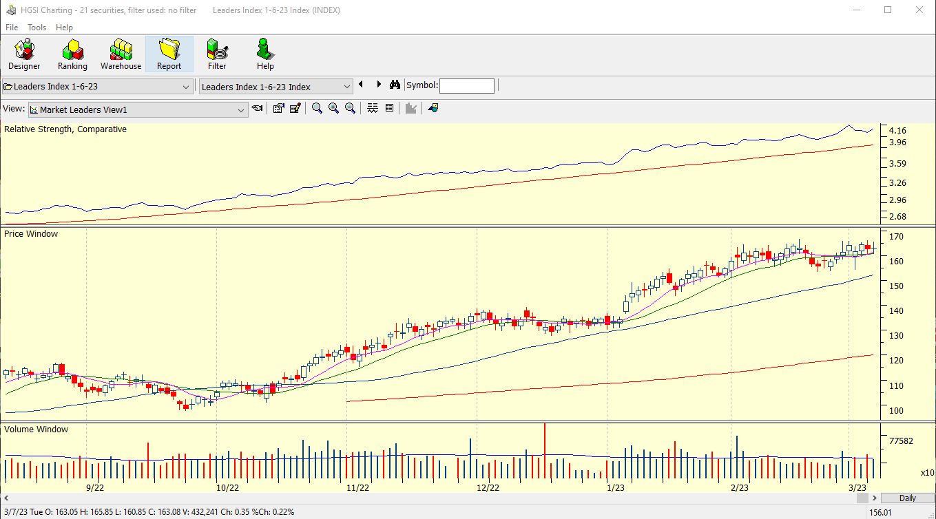Screen dimensions: 936x519
Task: Click the status bar quote line text
Action: (149, 512)
